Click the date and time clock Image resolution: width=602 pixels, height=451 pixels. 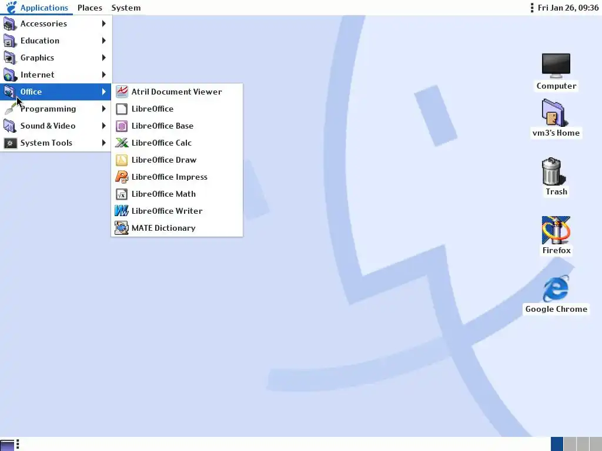(x=568, y=8)
